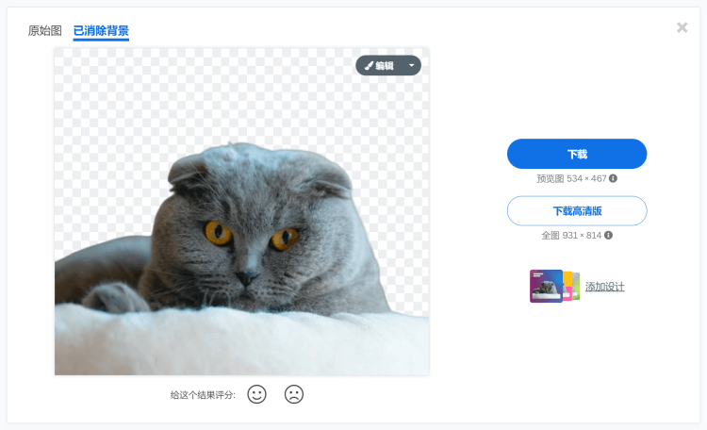Expand the dropdown arrow beside 编辑
The height and width of the screenshot is (430, 707).
pos(412,66)
